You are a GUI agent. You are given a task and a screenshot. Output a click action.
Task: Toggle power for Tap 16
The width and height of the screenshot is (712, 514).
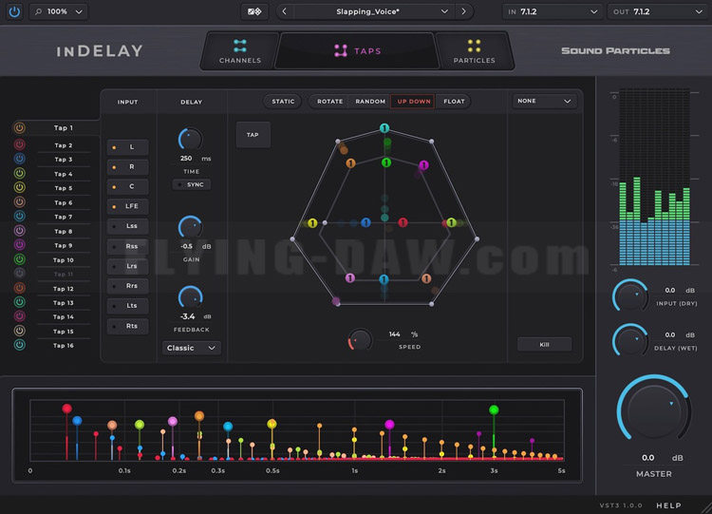[19, 345]
